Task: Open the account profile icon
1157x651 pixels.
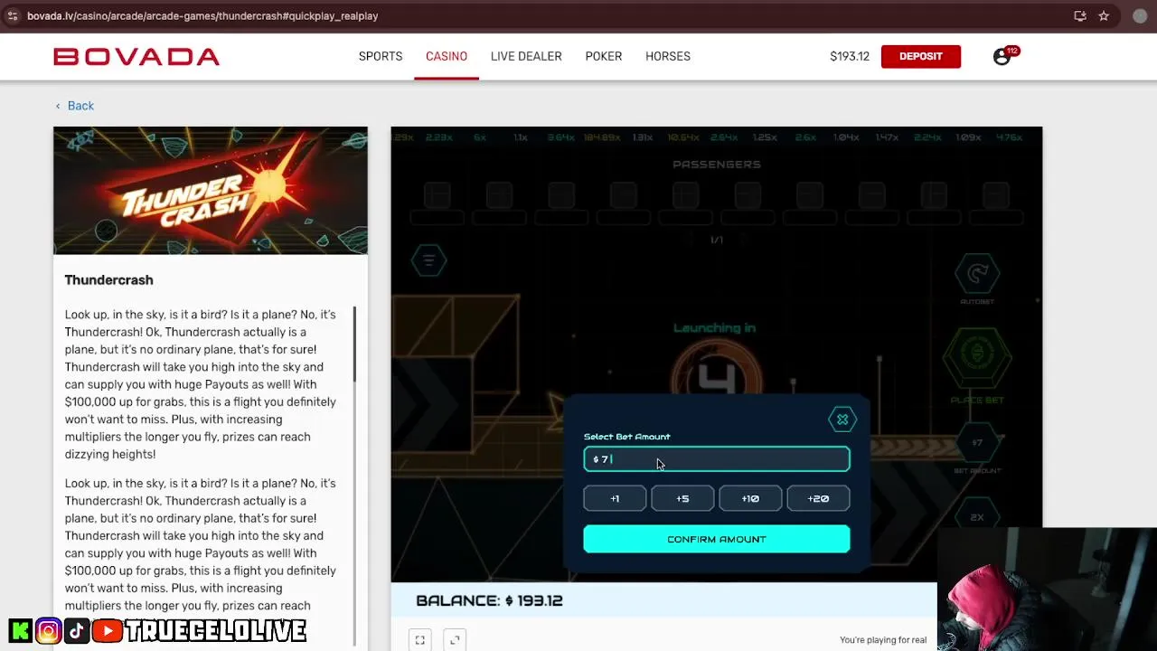Action: 1002,56
